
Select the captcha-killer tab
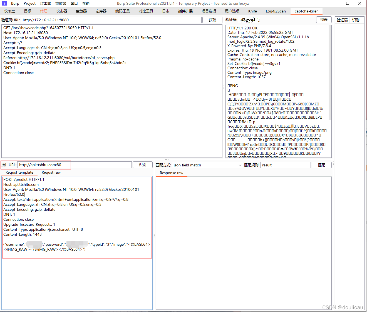coord(306,11)
